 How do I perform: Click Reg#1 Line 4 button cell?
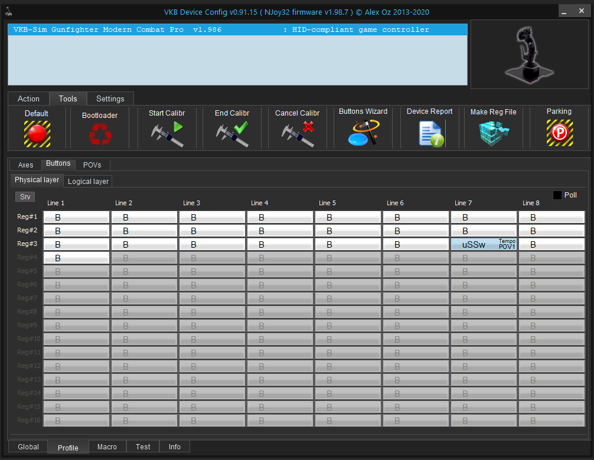tap(280, 217)
